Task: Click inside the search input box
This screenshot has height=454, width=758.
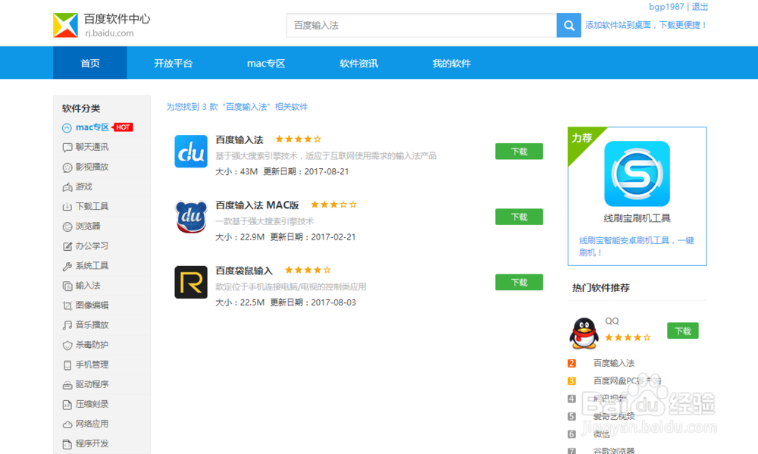Action: point(417,25)
